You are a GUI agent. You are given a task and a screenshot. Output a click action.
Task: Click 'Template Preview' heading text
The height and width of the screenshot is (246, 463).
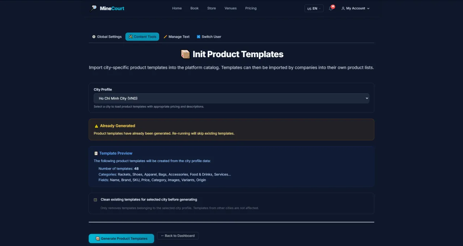click(x=116, y=153)
